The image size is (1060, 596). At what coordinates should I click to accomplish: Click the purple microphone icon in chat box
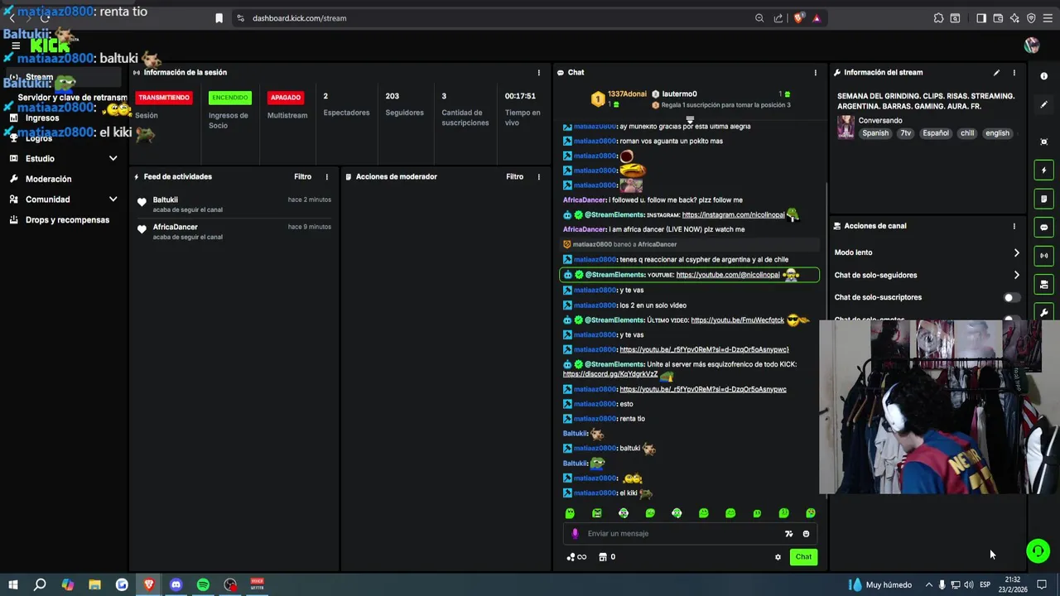click(x=575, y=534)
